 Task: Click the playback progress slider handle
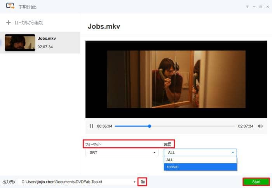[150, 126]
